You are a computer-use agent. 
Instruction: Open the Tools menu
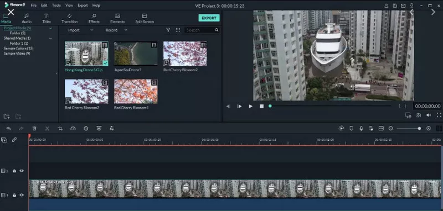pyautogui.click(x=56, y=6)
